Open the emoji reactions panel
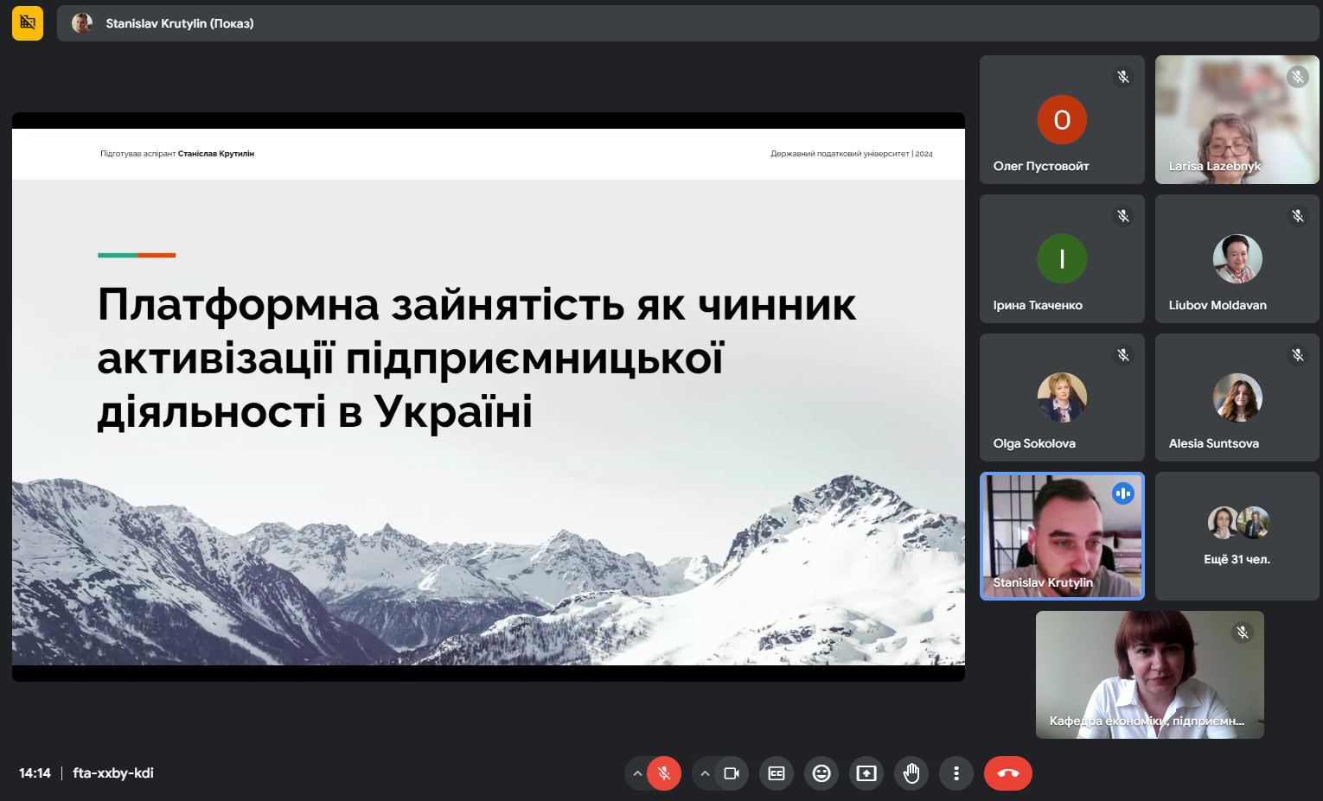1323x801 pixels. (821, 773)
